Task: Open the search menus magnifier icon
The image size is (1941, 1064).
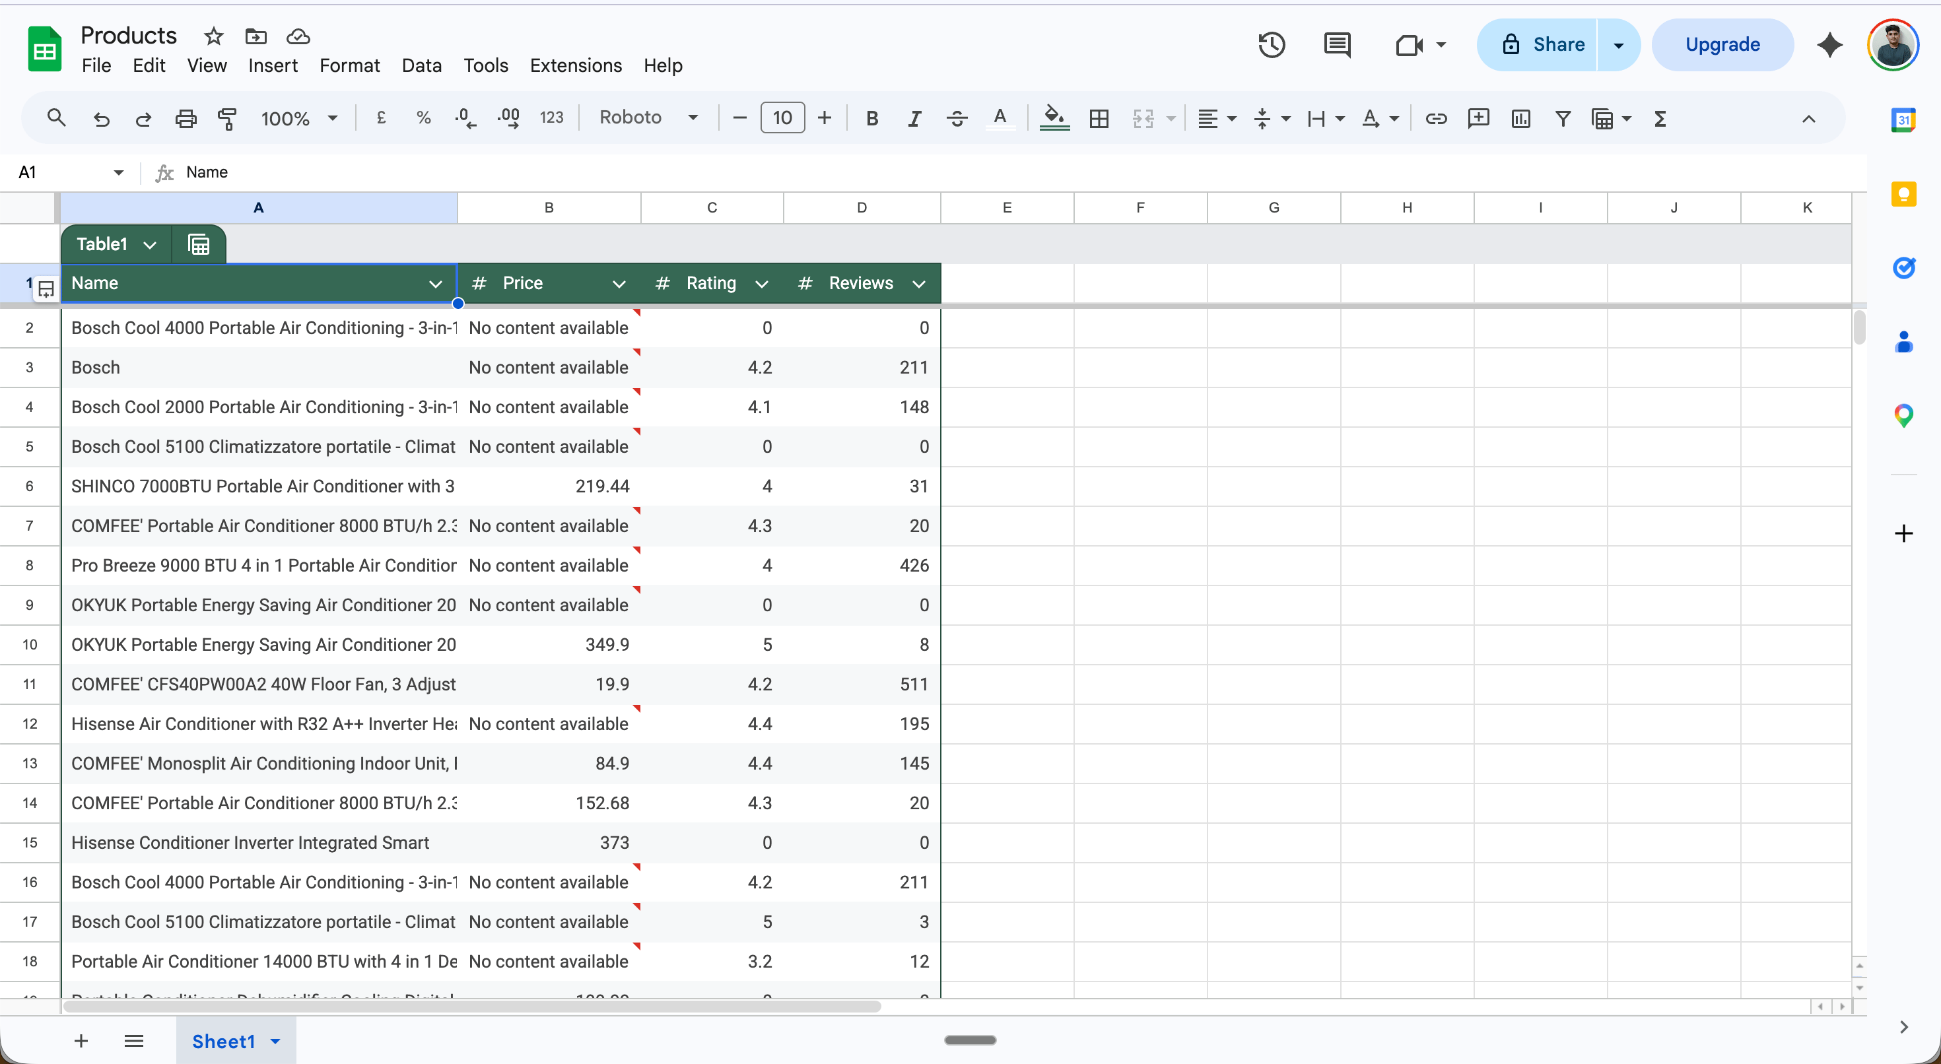Action: [x=57, y=118]
